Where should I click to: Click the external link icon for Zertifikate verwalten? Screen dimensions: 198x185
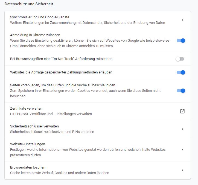(182, 111)
